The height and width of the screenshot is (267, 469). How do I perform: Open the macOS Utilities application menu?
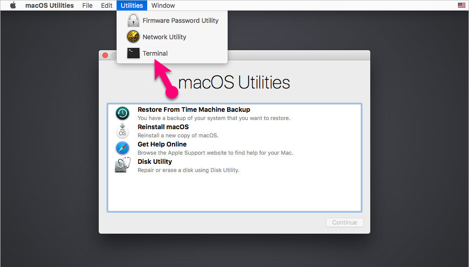[x=49, y=5]
